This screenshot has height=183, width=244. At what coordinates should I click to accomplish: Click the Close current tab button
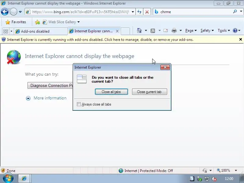tap(149, 92)
